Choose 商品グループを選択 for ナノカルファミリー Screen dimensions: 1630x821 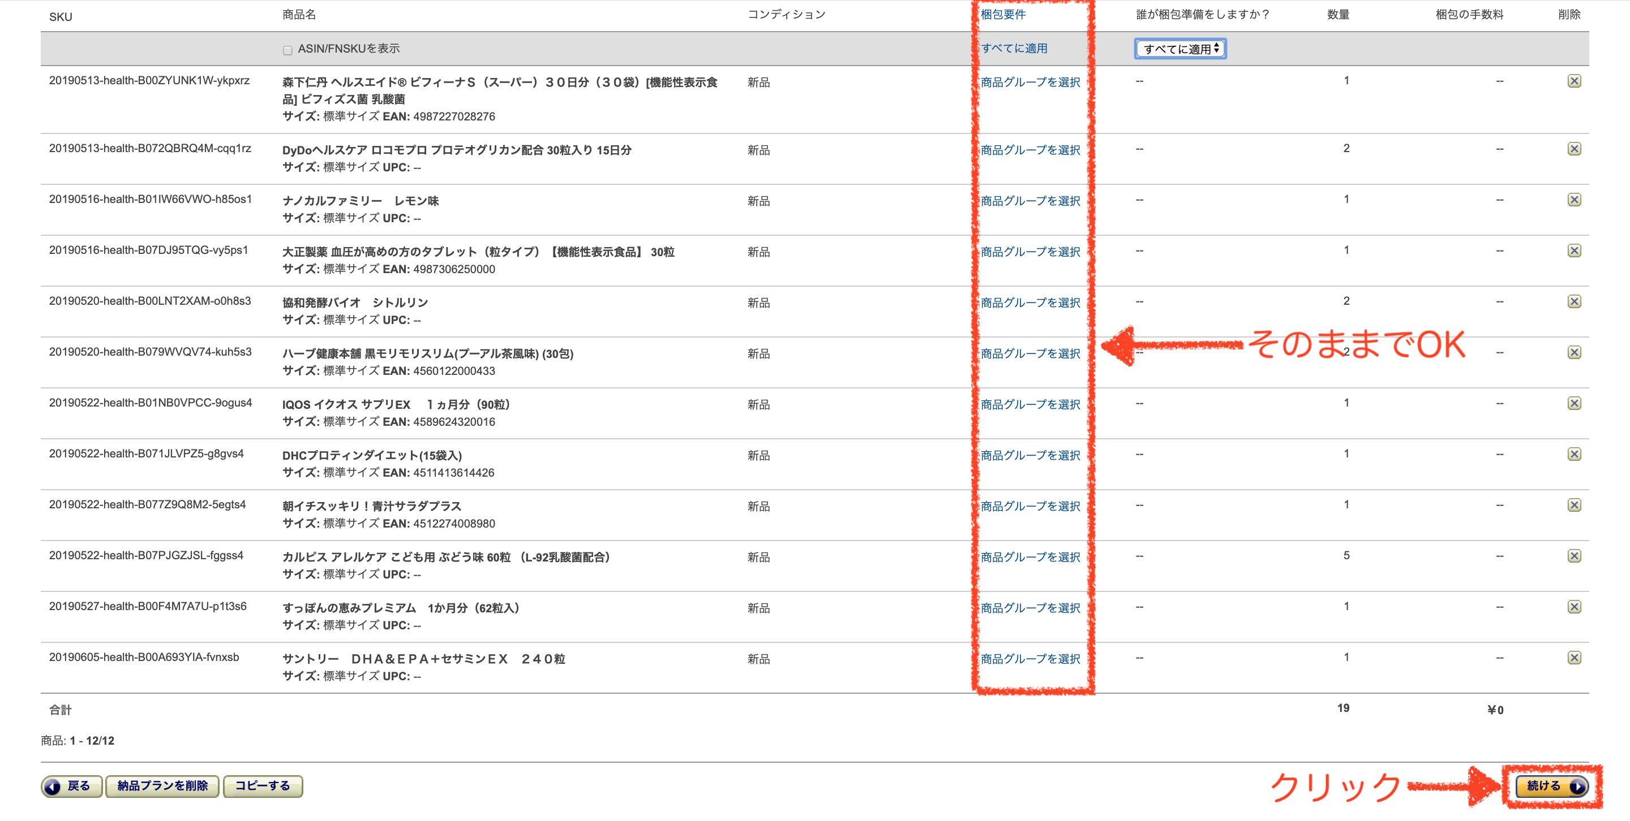pyautogui.click(x=1030, y=201)
